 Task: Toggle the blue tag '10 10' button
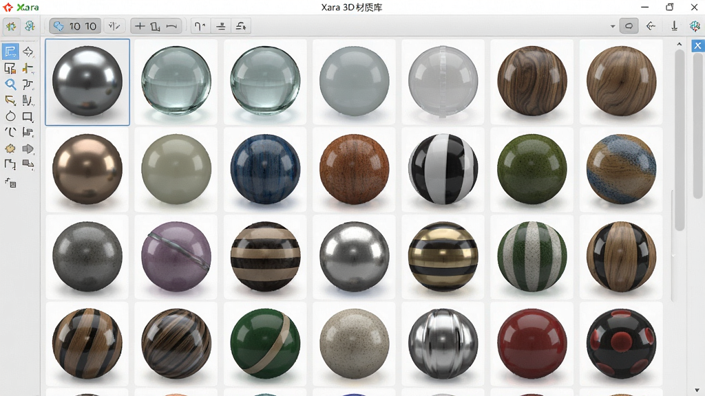[75, 26]
